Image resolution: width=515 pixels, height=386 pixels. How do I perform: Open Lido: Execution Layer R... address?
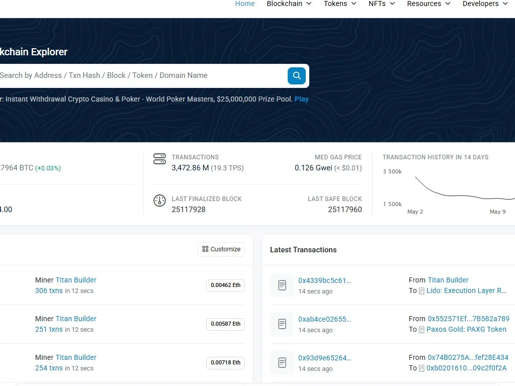pos(466,291)
